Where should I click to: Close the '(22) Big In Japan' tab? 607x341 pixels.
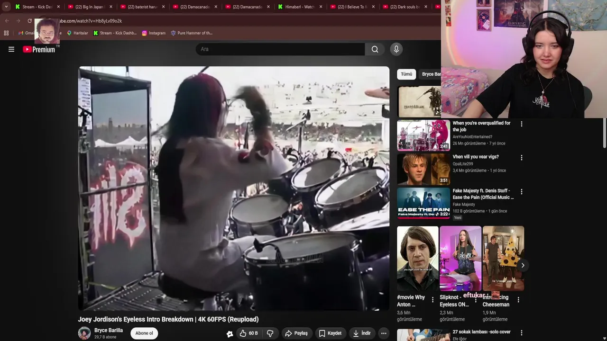[111, 7]
